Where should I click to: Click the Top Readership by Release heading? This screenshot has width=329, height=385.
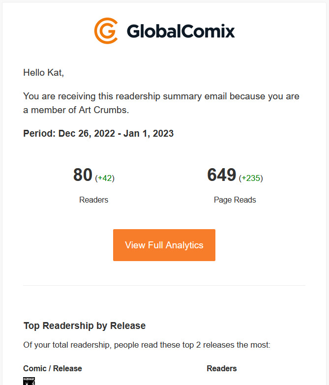click(85, 326)
